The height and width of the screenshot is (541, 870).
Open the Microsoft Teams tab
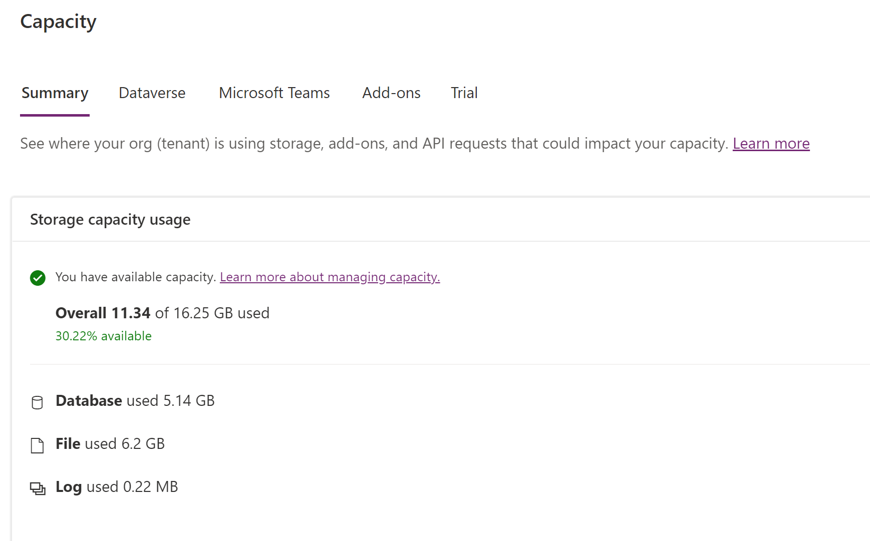(273, 93)
